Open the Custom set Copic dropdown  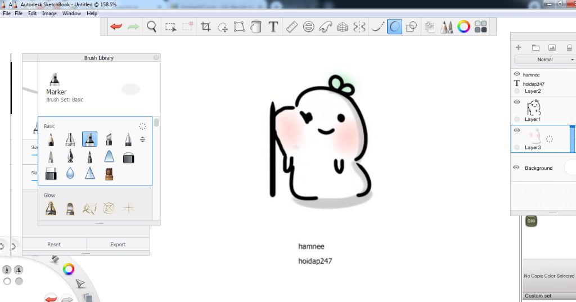click(549, 296)
